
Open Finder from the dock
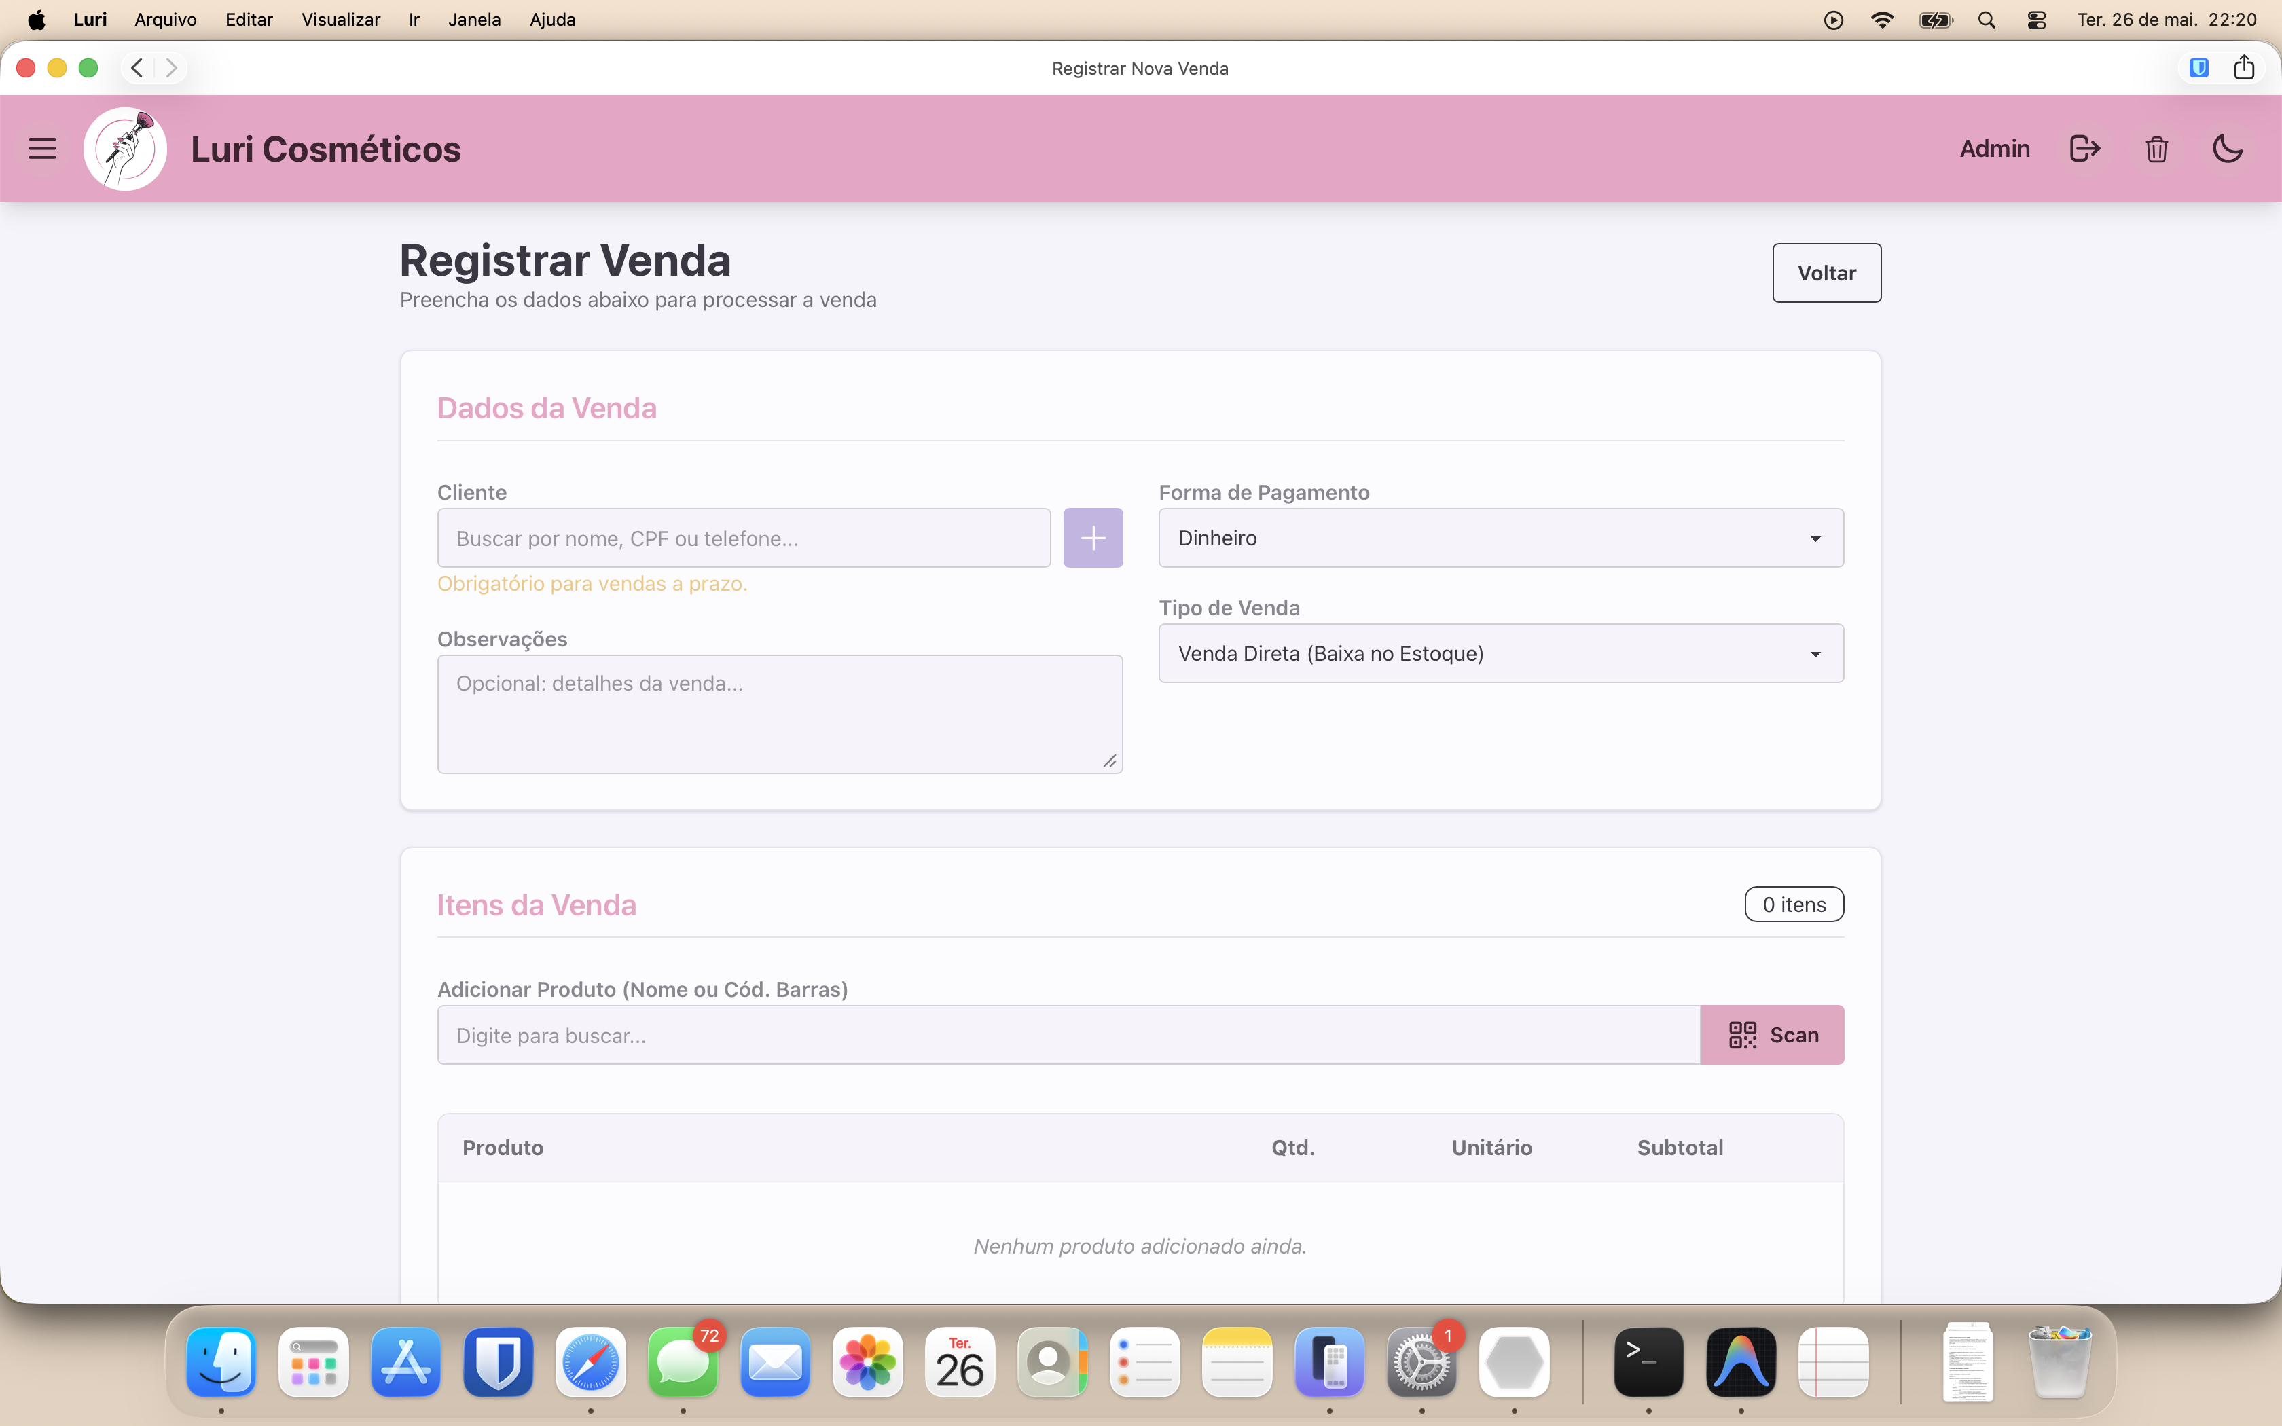tap(221, 1362)
